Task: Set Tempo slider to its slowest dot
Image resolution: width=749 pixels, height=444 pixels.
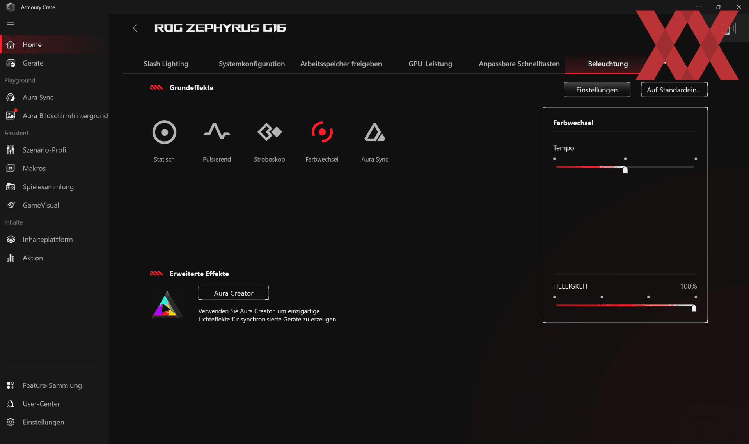Action: click(x=554, y=159)
